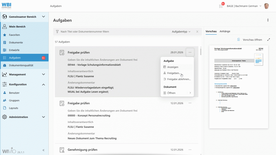Open three-dot menu of Genehmigung prüfen task
The width and height of the screenshot is (276, 155).
click(190, 150)
